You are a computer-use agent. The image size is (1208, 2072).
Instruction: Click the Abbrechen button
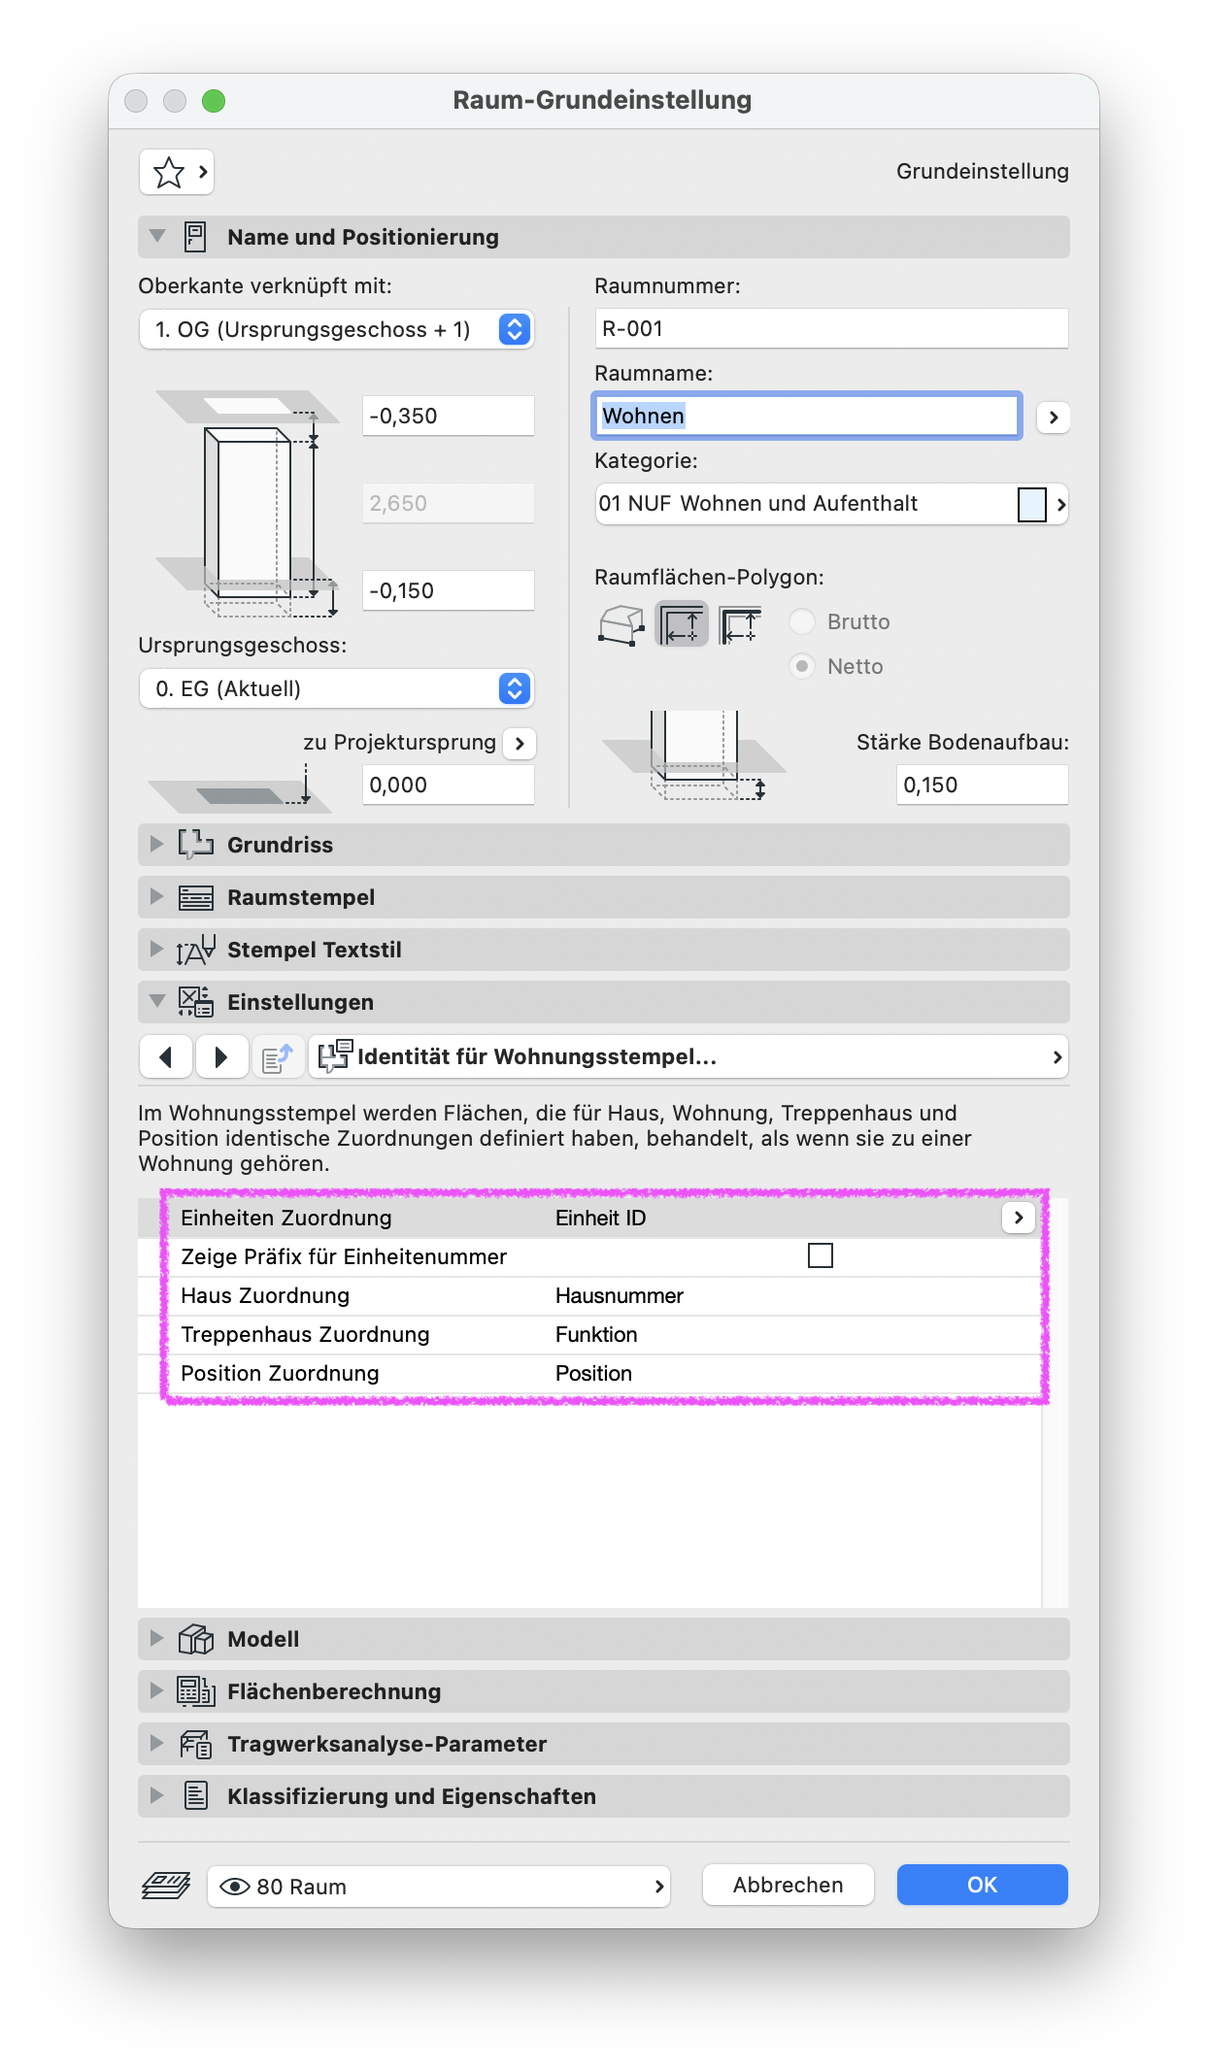click(788, 1885)
